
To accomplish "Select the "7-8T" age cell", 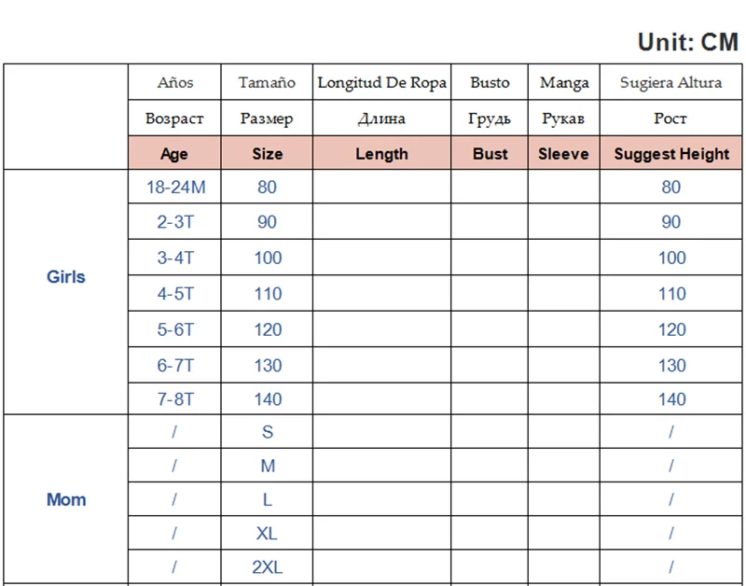I will pos(175,399).
